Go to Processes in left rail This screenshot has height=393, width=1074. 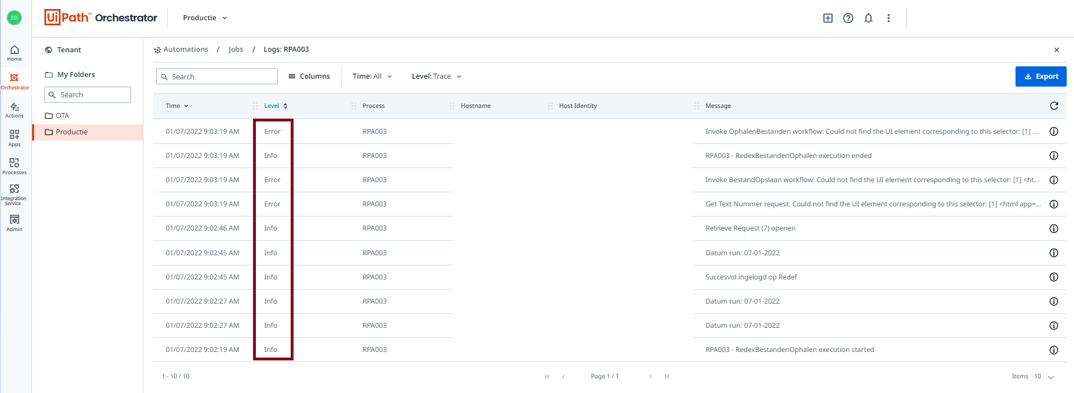pos(15,166)
